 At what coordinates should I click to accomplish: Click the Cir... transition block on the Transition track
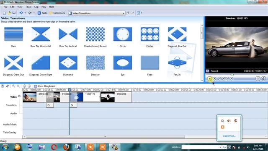point(74,105)
